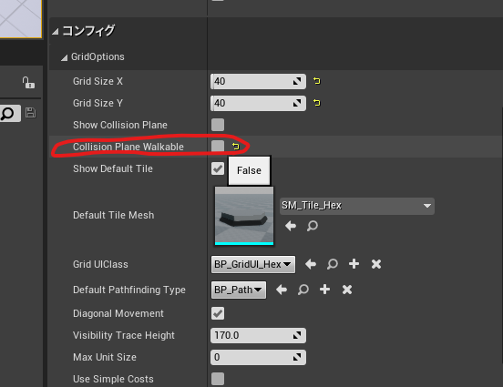The height and width of the screenshot is (387, 503).
Task: Click the Default Pathfinding Type label
Action: pyautogui.click(x=129, y=290)
